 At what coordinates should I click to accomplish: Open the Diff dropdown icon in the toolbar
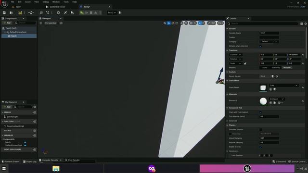click(x=31, y=12)
